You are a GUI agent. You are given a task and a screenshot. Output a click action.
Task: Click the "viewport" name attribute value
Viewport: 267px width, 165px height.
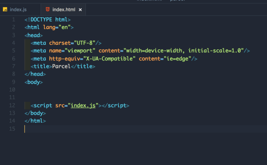pyautogui.click(x=80, y=51)
